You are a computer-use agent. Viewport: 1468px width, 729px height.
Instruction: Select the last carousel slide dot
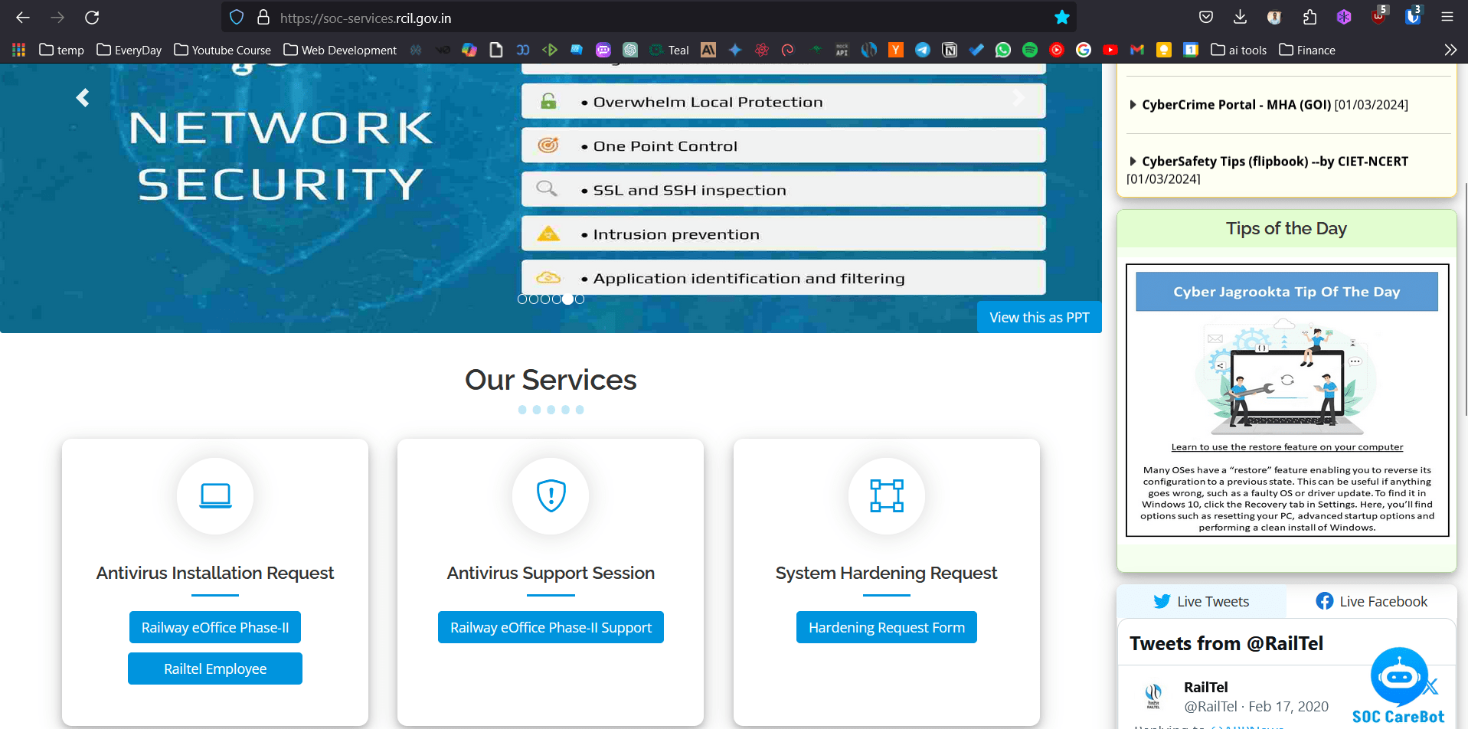point(580,299)
